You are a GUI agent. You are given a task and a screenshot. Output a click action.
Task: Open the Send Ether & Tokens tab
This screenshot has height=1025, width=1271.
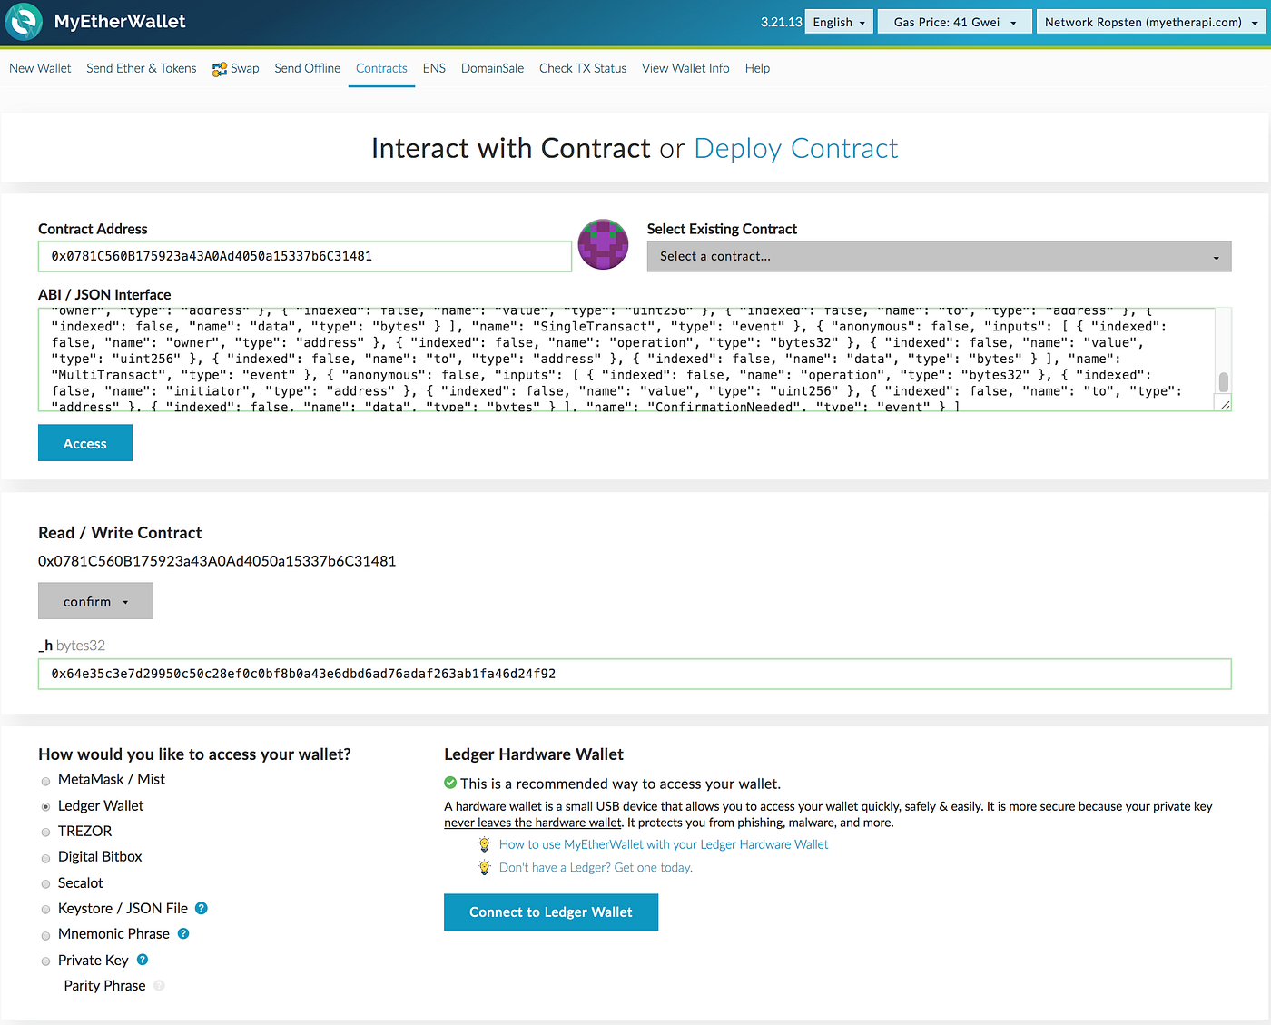141,68
